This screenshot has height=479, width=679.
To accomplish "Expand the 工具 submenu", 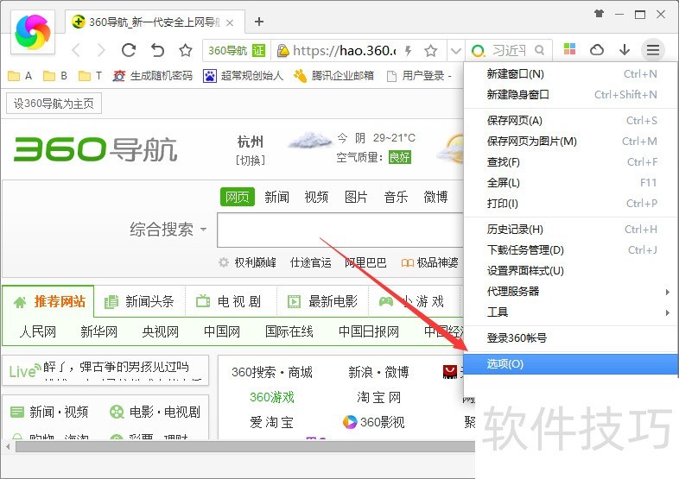I will [570, 312].
